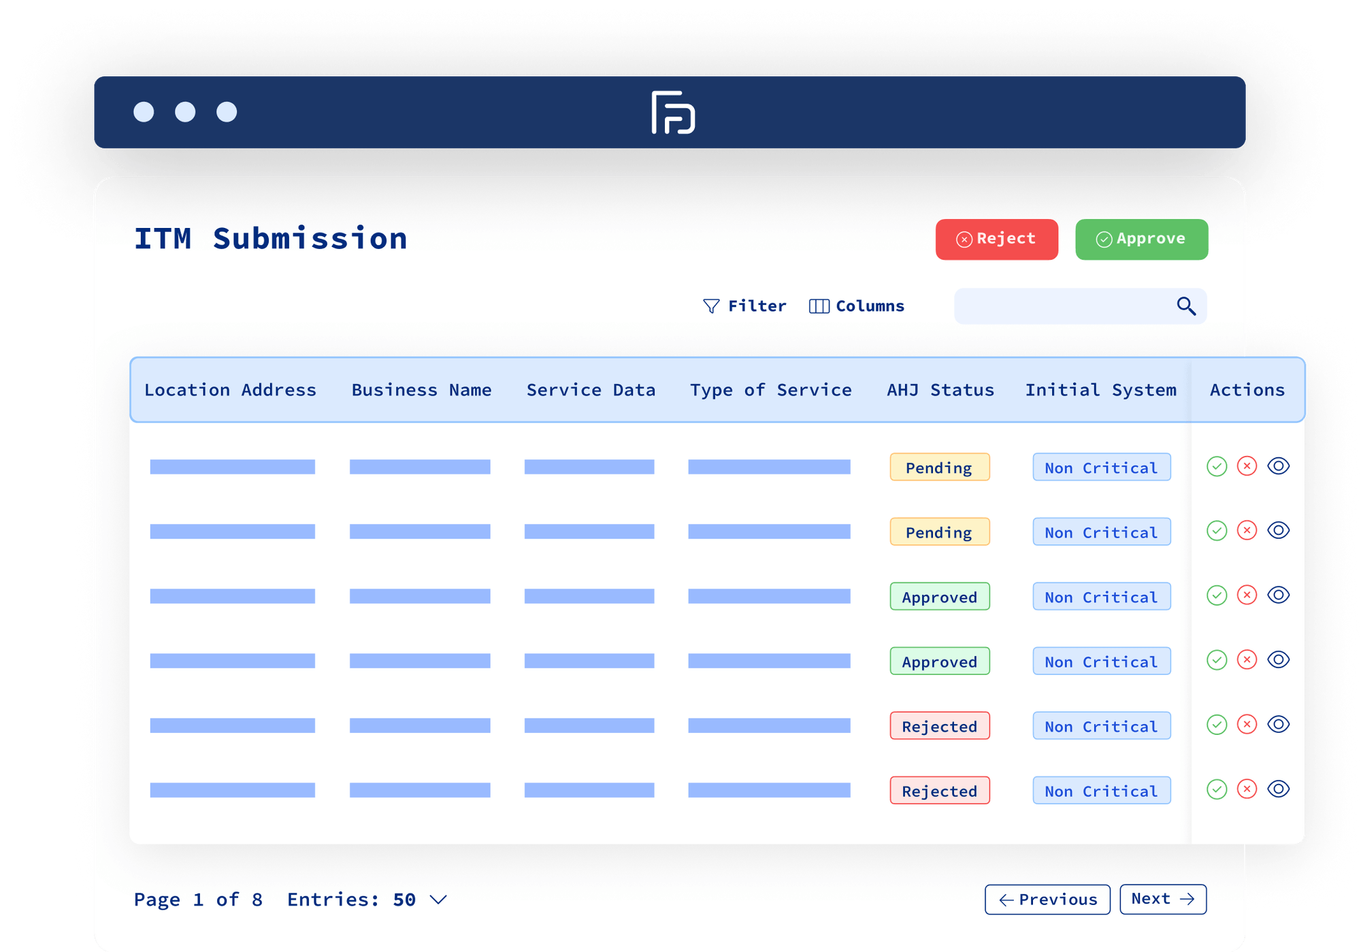Open the Columns layout icon
Viewport: 1361px width, 952px height.
pos(819,306)
